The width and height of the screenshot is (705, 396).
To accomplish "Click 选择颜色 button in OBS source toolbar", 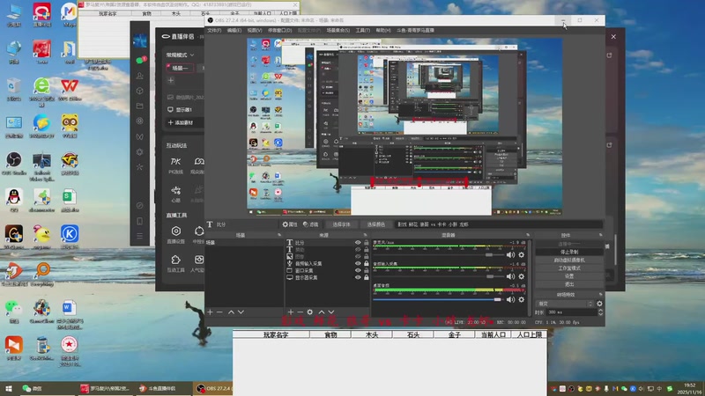I will pos(376,224).
